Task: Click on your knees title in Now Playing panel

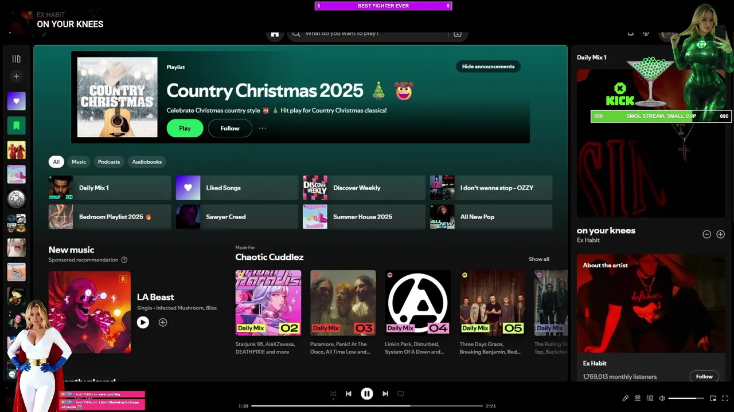Action: pos(606,231)
